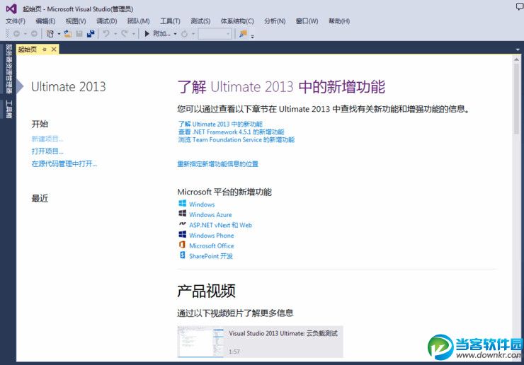Click the 在源代码管理中打开... link
The width and height of the screenshot is (524, 365).
(64, 163)
